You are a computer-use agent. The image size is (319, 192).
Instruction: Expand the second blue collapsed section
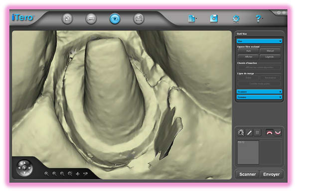259,97
